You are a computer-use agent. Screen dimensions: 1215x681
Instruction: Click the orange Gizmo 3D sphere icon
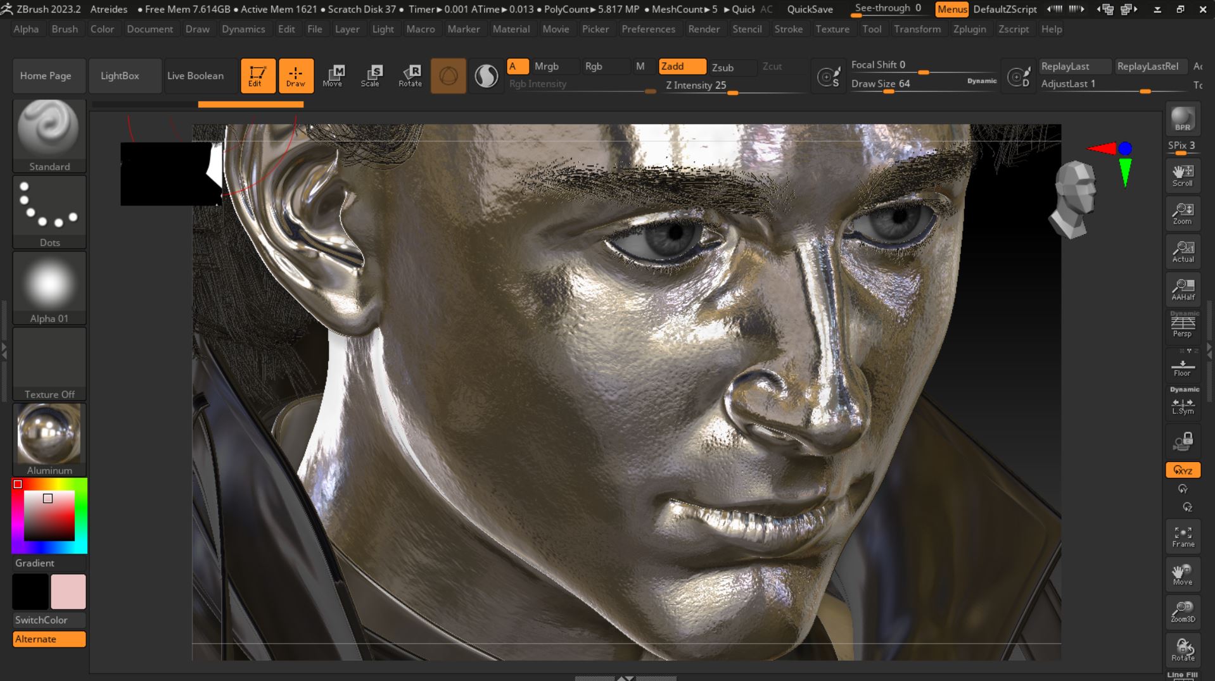(448, 76)
